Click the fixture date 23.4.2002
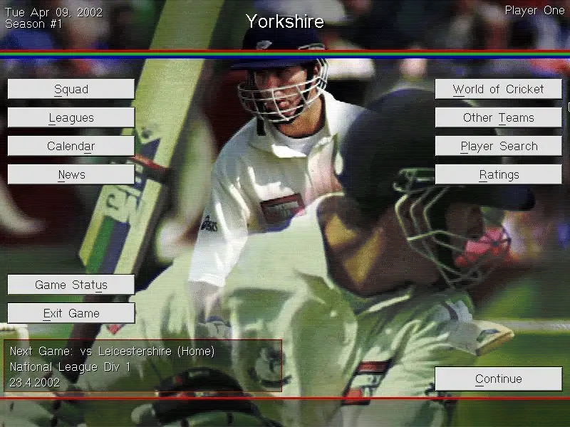 (34, 382)
